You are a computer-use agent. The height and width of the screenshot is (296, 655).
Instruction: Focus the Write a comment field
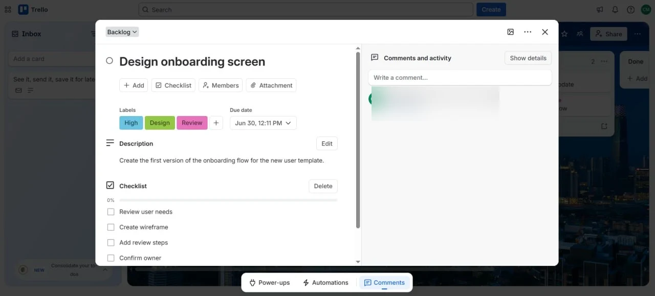coord(460,78)
